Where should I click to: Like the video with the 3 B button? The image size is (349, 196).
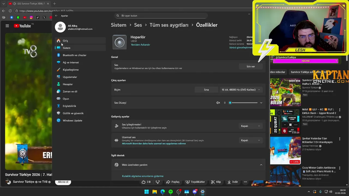pyautogui.click(x=146, y=182)
